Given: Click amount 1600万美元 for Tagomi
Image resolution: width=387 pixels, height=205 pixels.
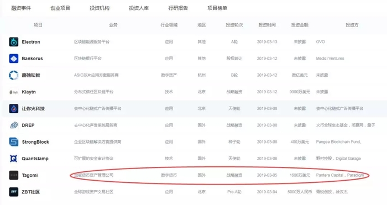Looking at the screenshot, I should point(300,175).
